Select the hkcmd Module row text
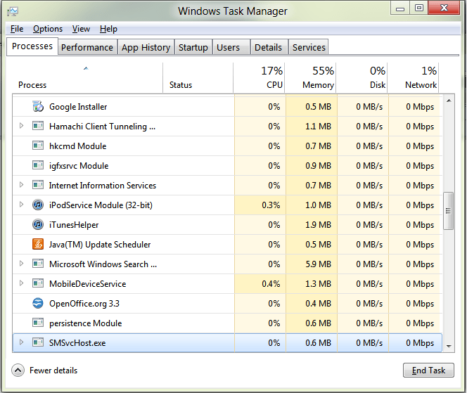467x393 pixels. 78,146
